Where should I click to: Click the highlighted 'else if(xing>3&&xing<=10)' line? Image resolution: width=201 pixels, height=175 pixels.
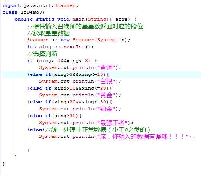point(68,75)
